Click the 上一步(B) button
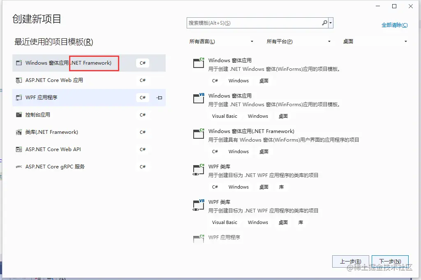This screenshot has width=421, height=280. point(351,261)
